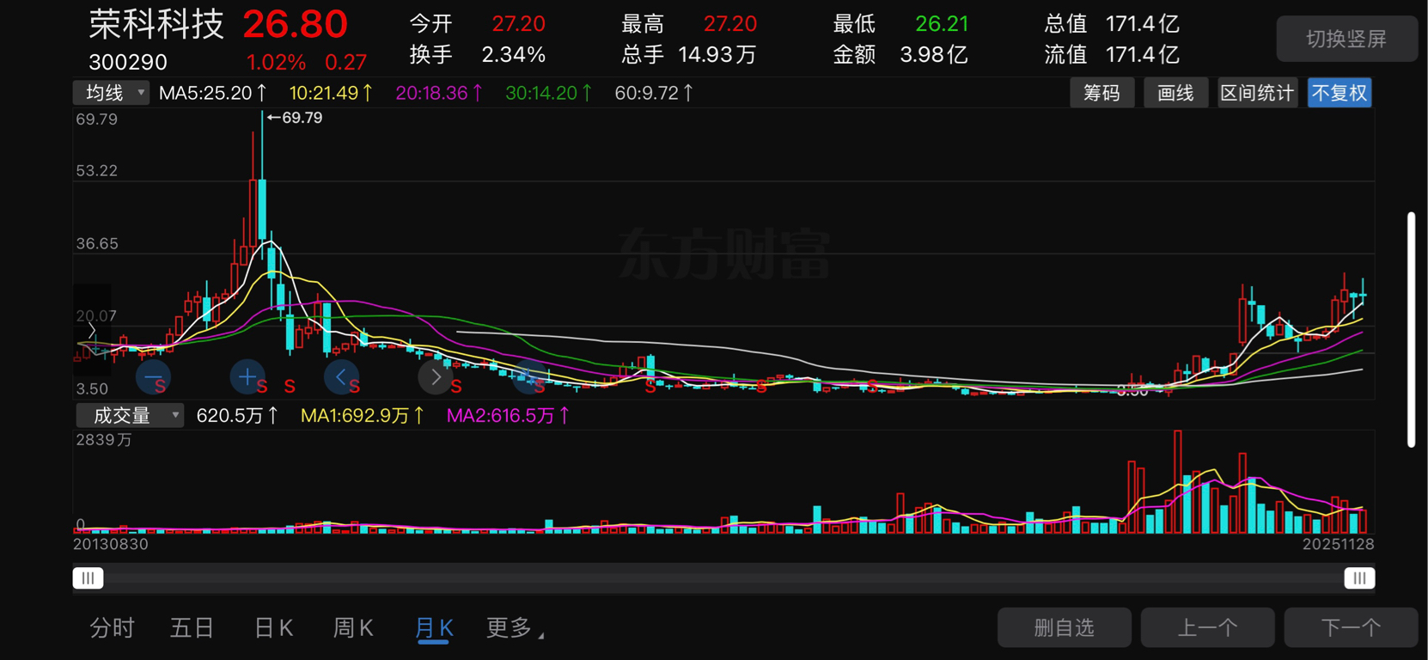The height and width of the screenshot is (660, 1428).
Task: Click the MA5:25.20 indicator label
Action: pos(213,93)
